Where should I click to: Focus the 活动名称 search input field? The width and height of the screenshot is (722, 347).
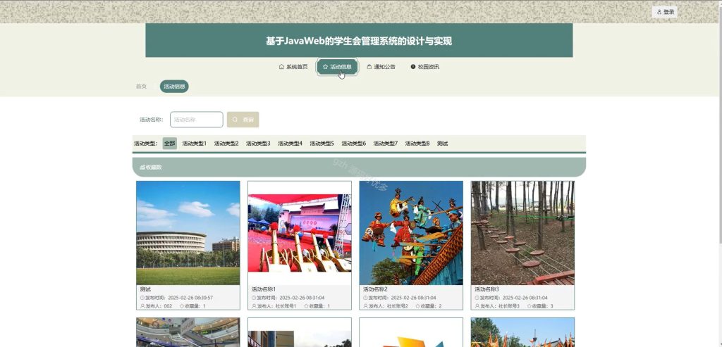[x=197, y=120]
